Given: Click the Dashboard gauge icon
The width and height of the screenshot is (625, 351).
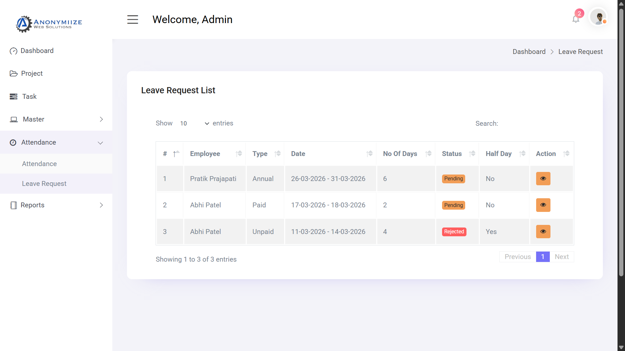Looking at the screenshot, I should click(13, 51).
